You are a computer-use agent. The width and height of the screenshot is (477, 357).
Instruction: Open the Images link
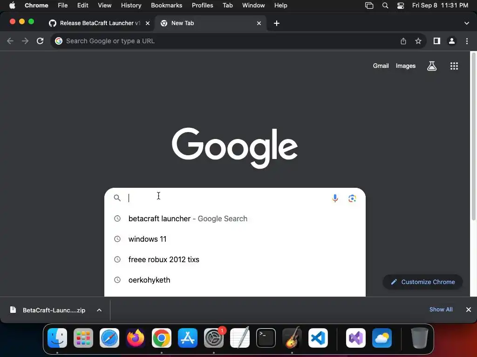tap(406, 66)
